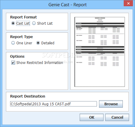Close the Genie Cast Report window
This screenshot has height=127, width=135.
(x=128, y=4)
